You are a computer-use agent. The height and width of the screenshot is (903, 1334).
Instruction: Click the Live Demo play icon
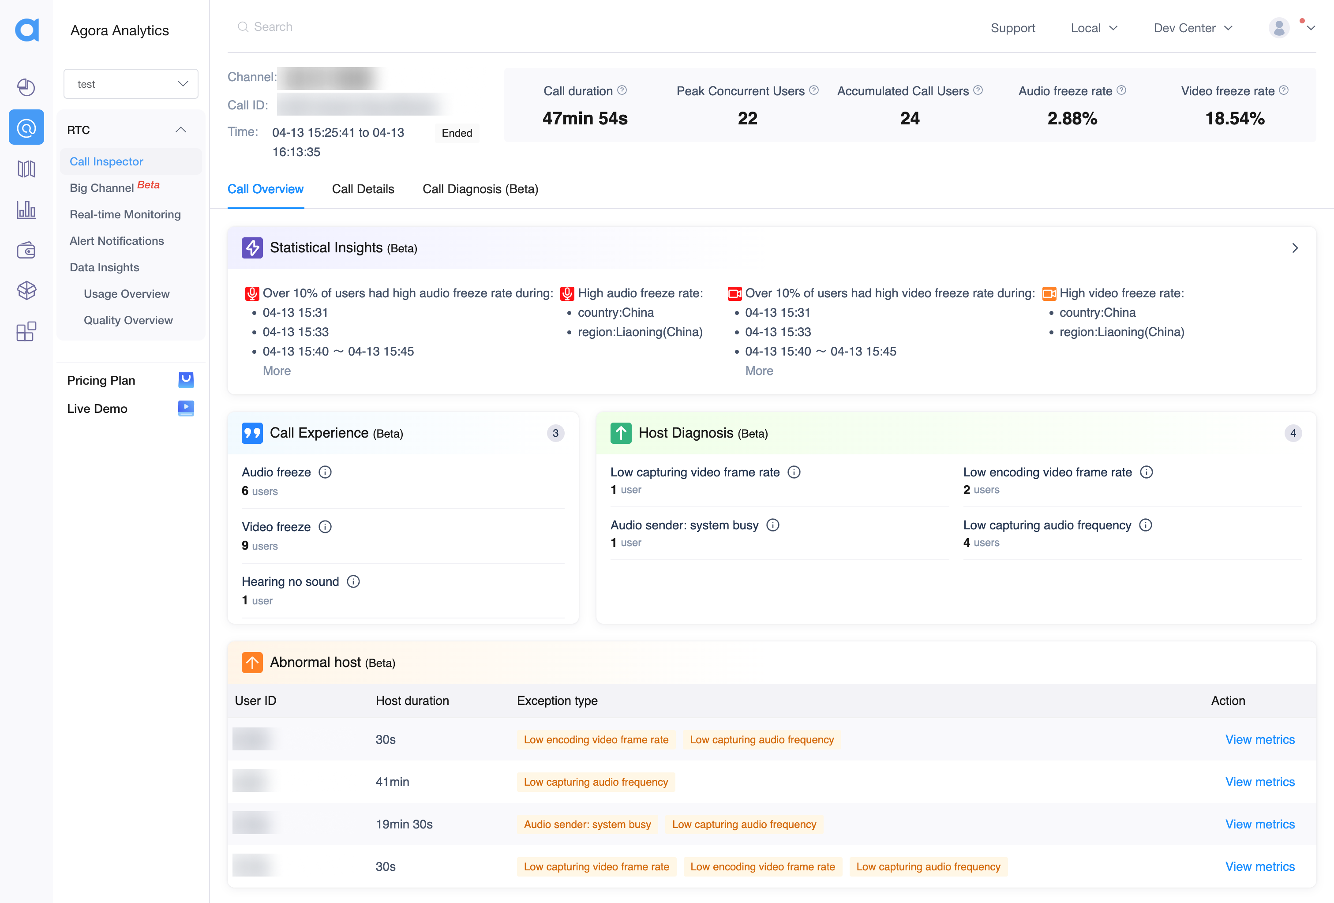click(x=186, y=408)
